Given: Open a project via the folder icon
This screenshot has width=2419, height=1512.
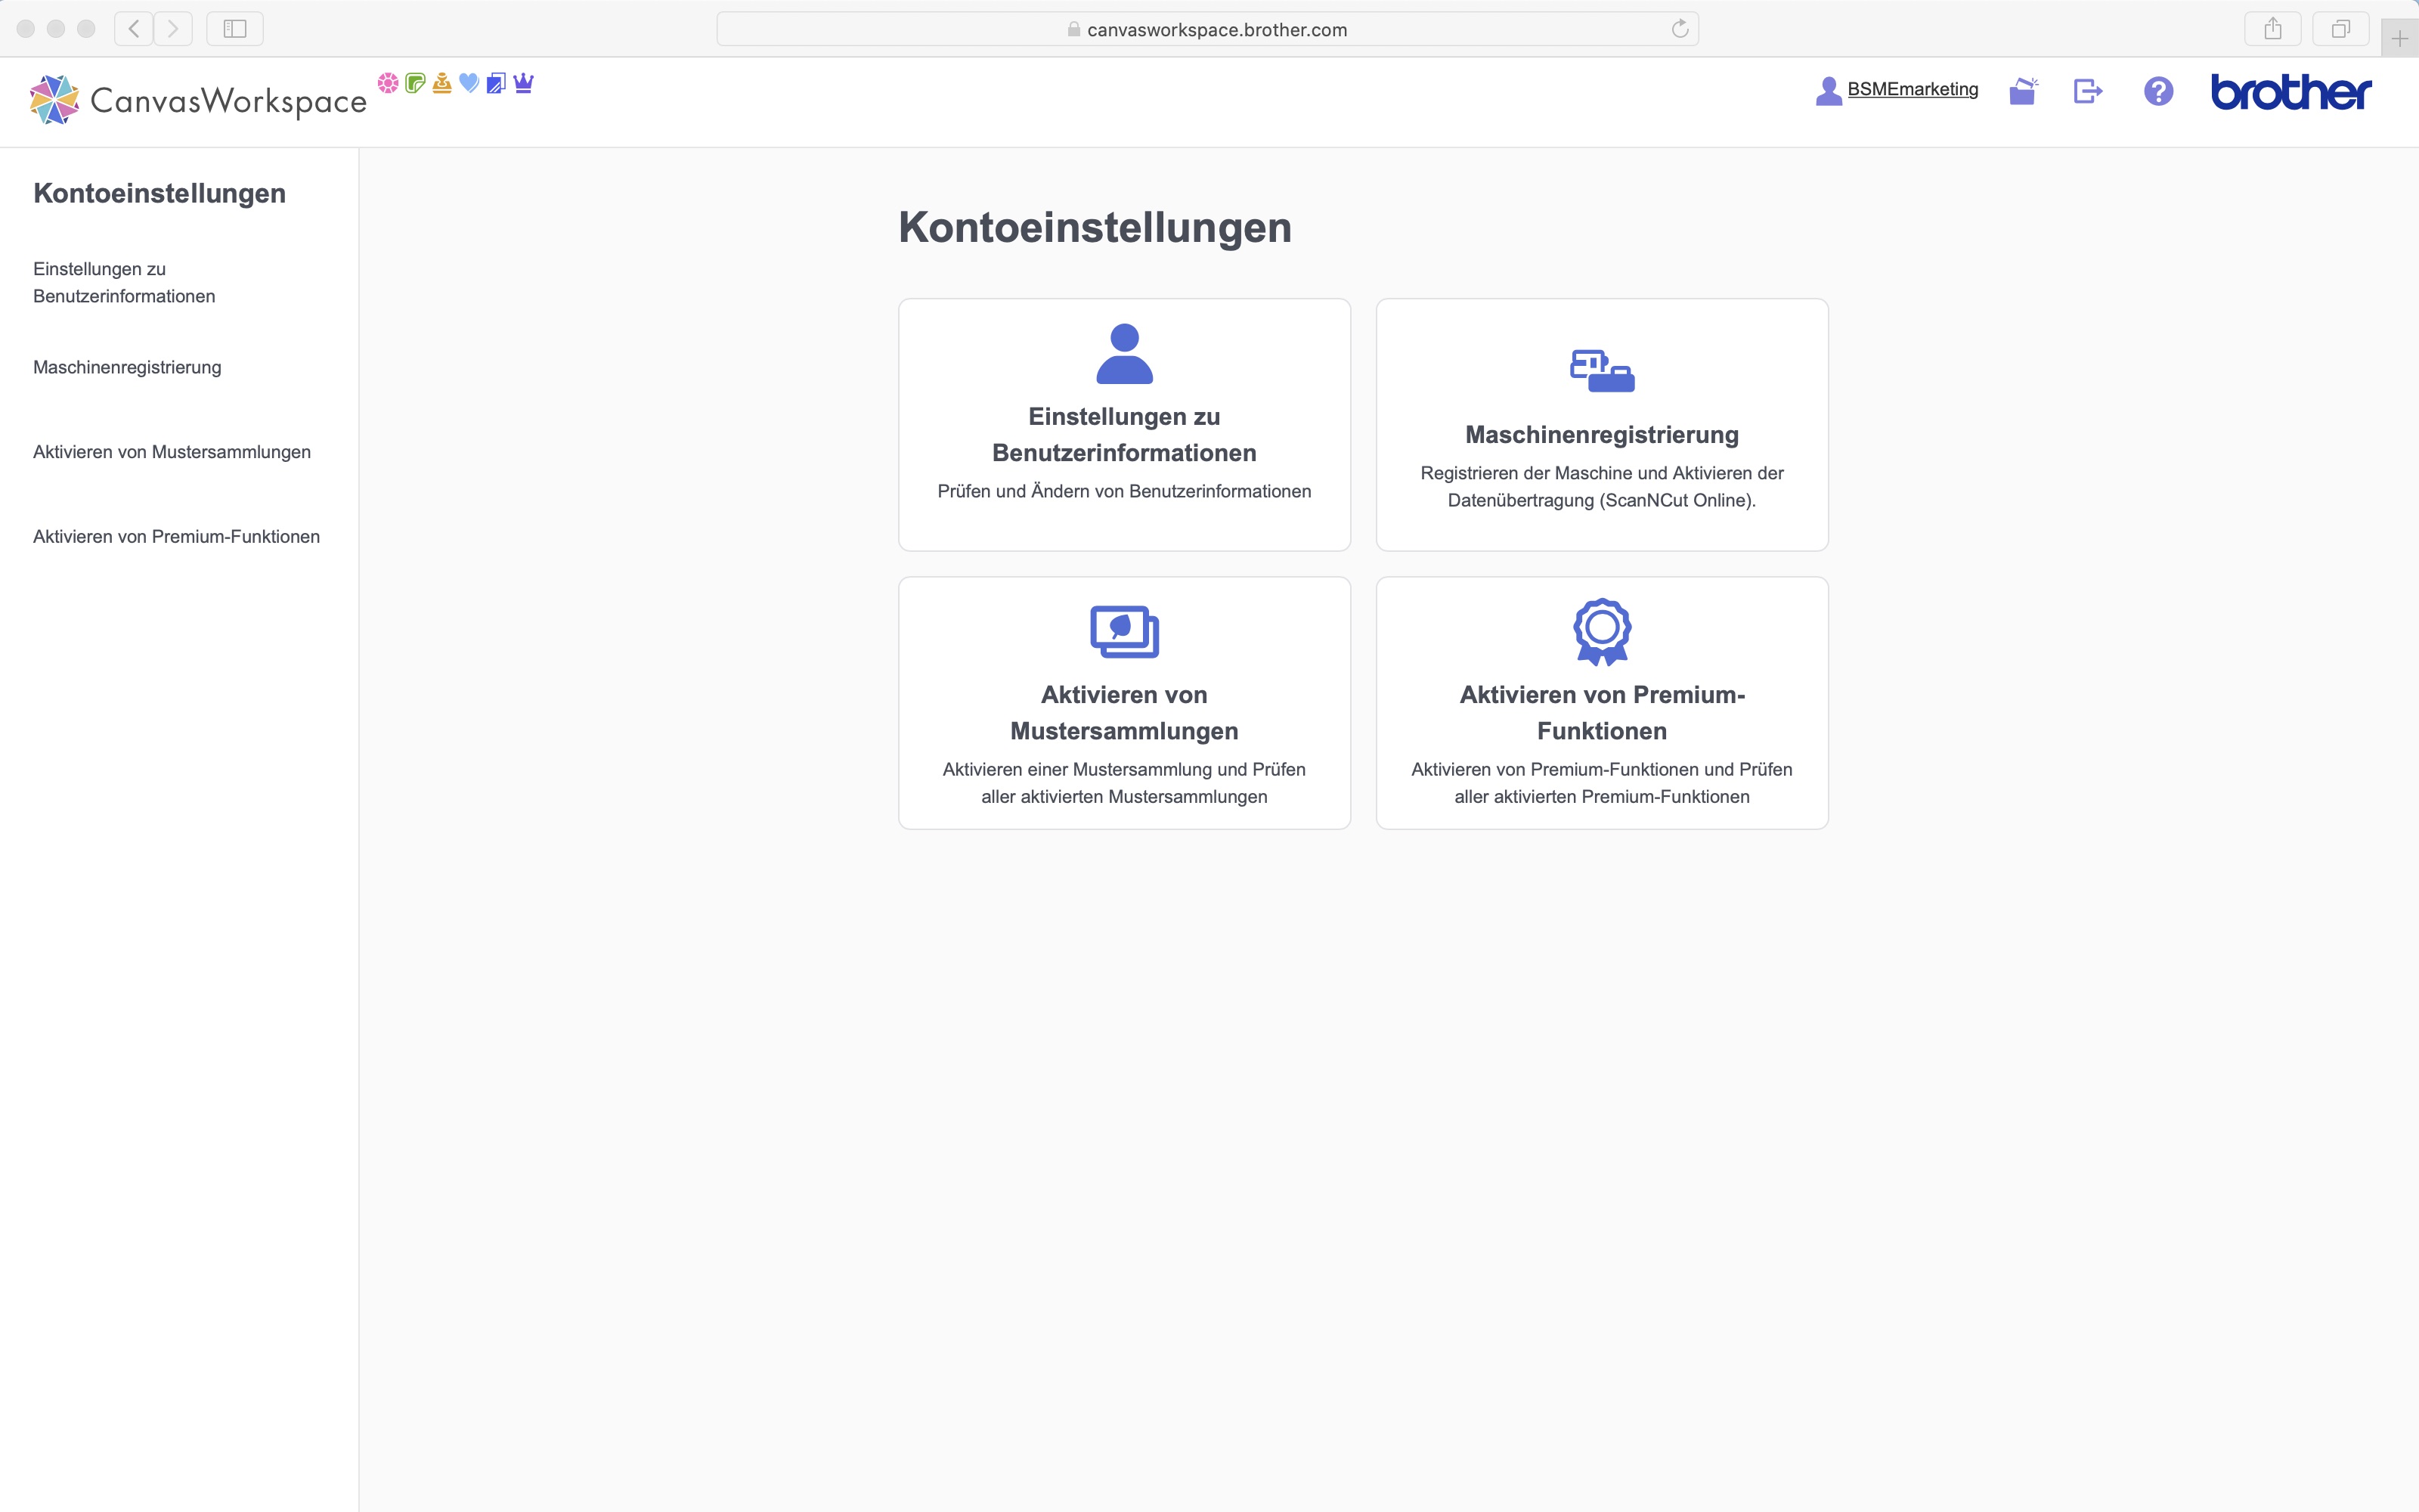Looking at the screenshot, I should click(2022, 92).
